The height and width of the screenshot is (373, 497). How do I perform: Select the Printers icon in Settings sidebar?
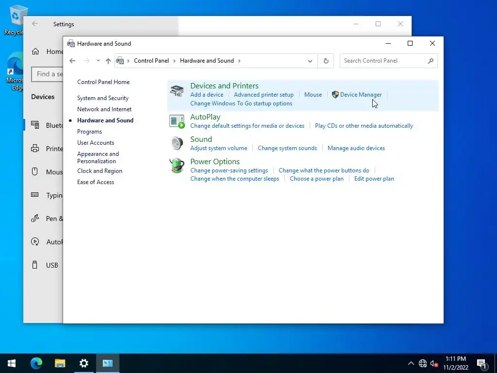(x=35, y=149)
